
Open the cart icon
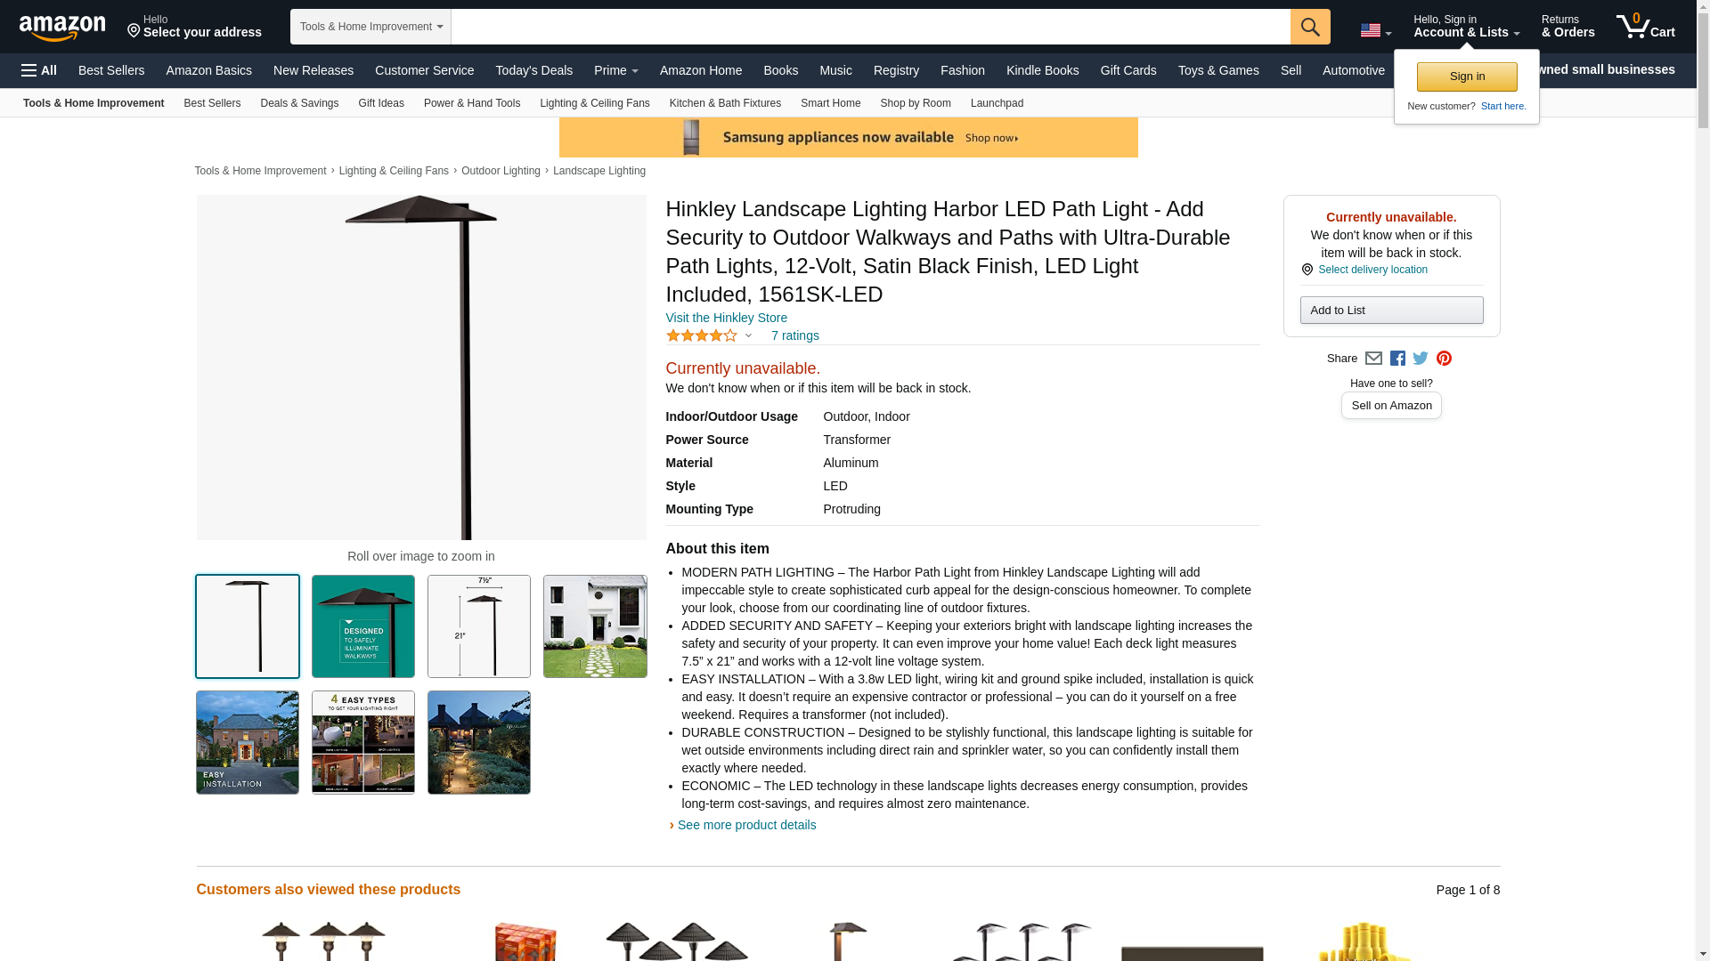click(x=1645, y=27)
